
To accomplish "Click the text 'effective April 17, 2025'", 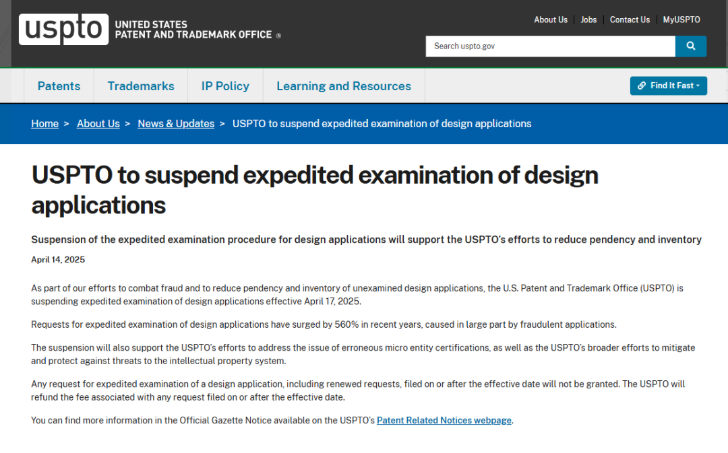I will coord(313,302).
